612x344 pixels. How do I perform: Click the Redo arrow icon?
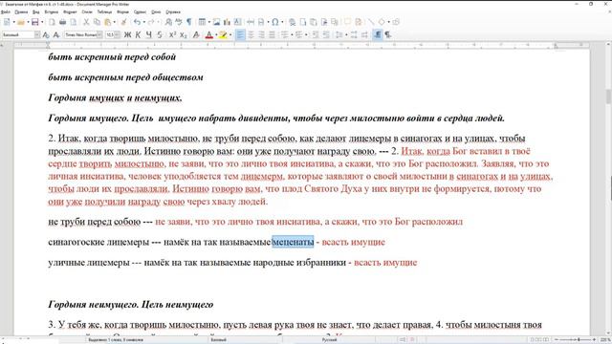[151, 22]
